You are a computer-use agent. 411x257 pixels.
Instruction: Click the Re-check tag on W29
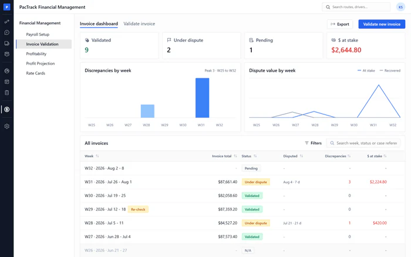pos(138,209)
